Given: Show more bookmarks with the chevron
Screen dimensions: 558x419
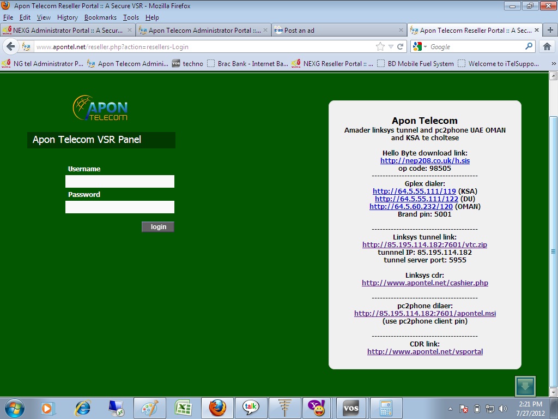Looking at the screenshot, I should pyautogui.click(x=554, y=63).
